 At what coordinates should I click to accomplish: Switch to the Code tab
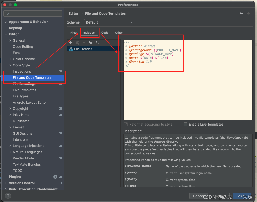(x=105, y=33)
